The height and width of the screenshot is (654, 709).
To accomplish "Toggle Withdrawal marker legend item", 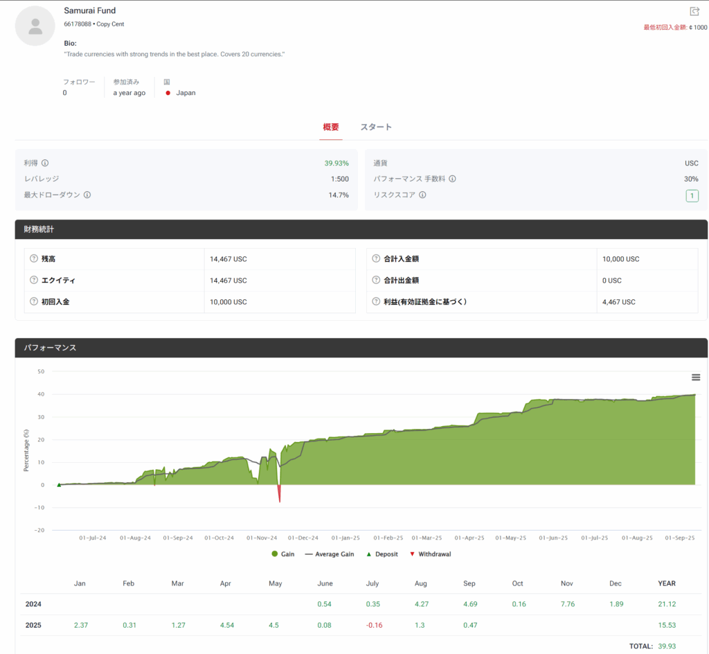I will (429, 554).
